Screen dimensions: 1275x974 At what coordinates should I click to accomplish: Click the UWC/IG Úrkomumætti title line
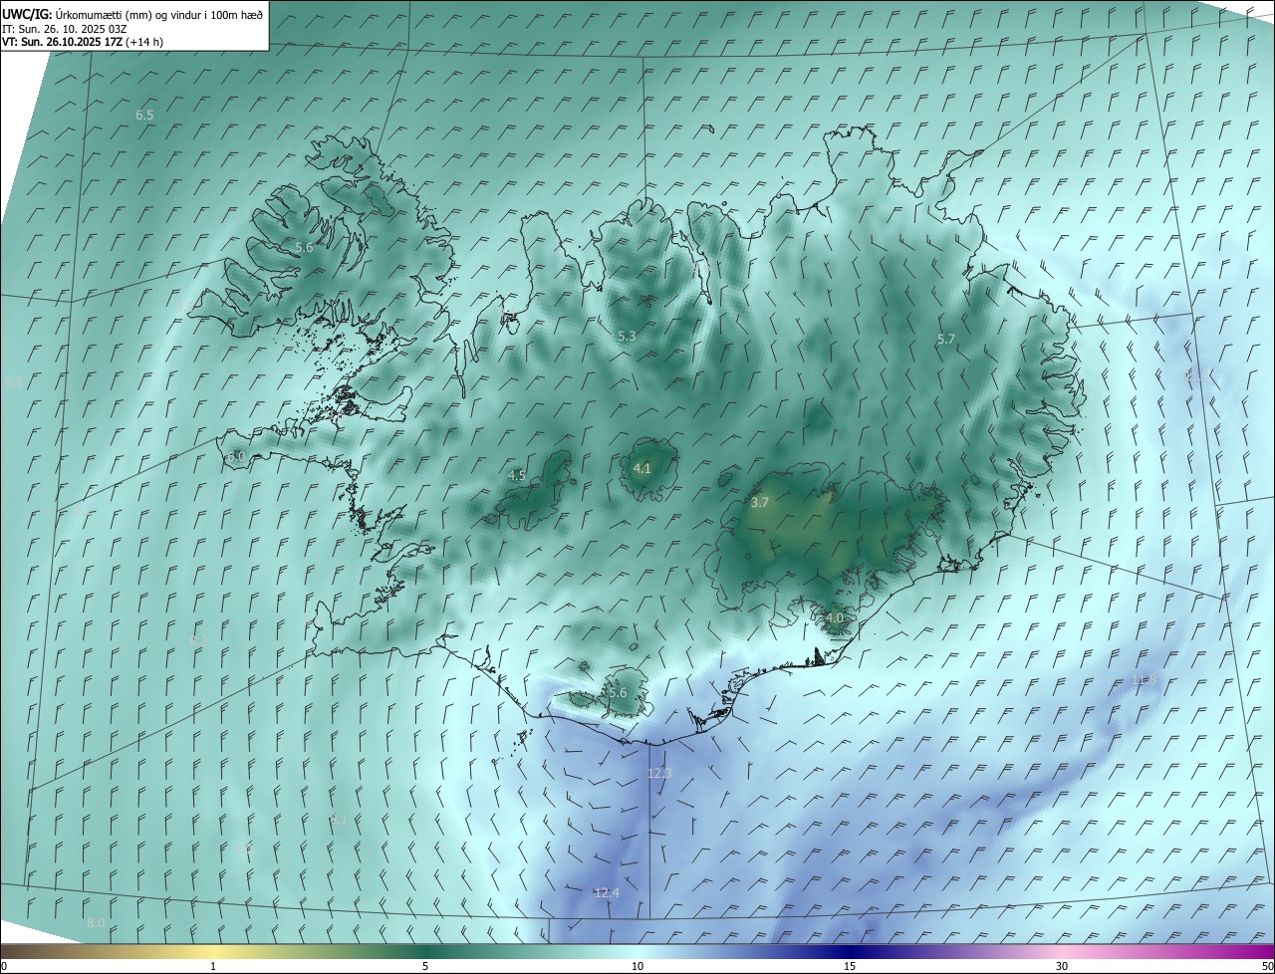tap(132, 14)
